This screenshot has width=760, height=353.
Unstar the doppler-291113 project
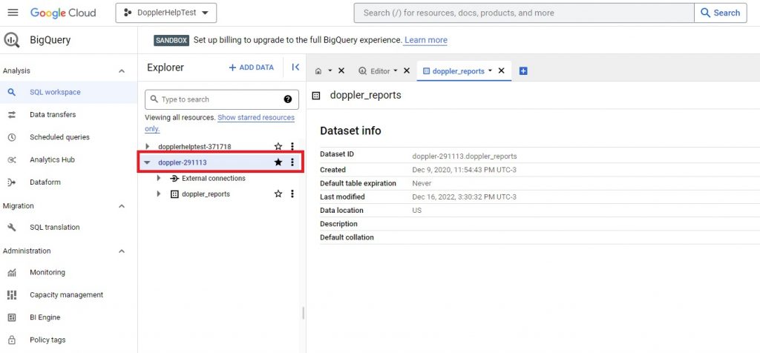click(x=278, y=162)
